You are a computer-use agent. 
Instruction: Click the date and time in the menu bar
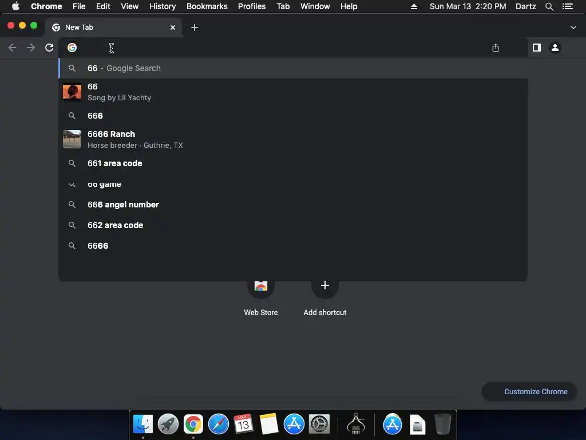tap(468, 6)
